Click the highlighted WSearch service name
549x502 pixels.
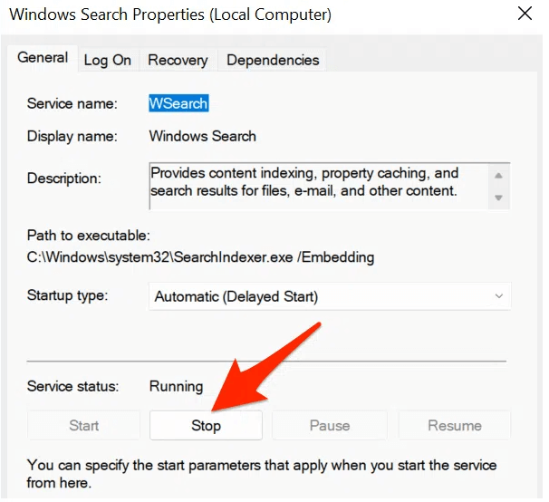tap(178, 103)
